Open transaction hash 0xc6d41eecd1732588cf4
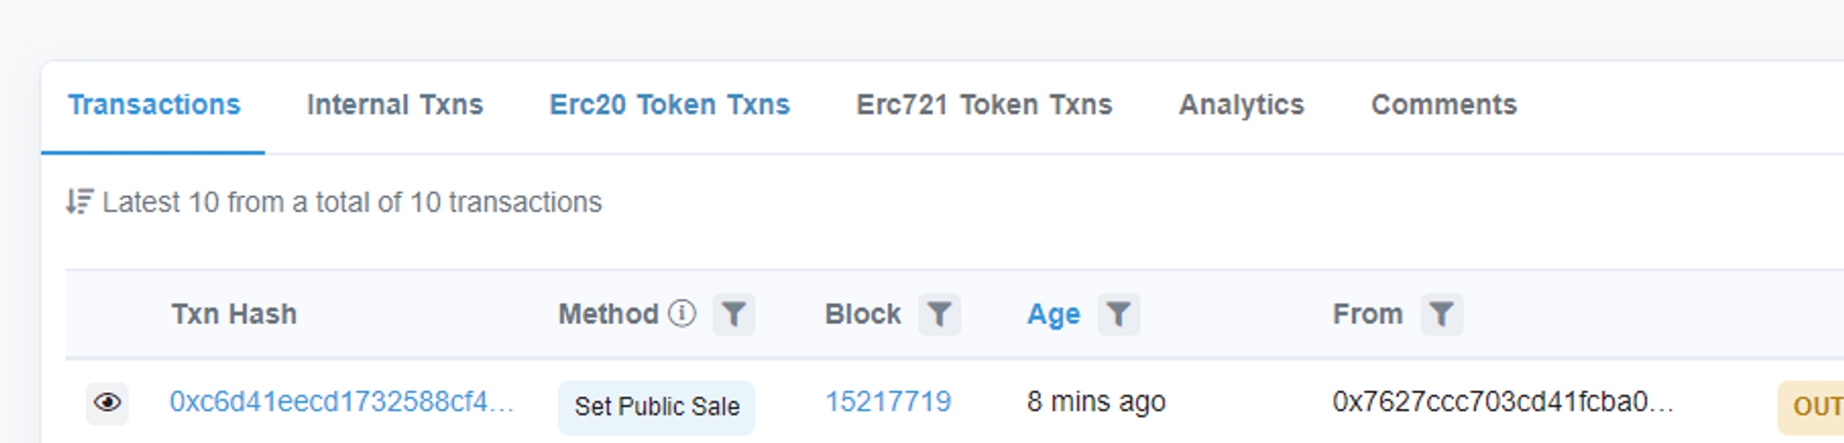This screenshot has width=1844, height=443. [341, 402]
